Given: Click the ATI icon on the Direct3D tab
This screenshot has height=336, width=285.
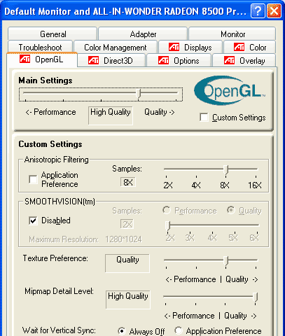Looking at the screenshot, I should tap(93, 60).
